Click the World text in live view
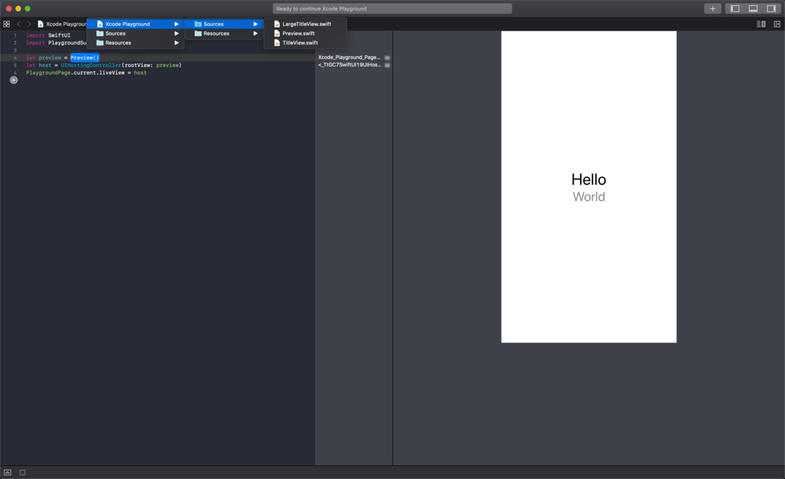This screenshot has width=785, height=479. pos(589,197)
